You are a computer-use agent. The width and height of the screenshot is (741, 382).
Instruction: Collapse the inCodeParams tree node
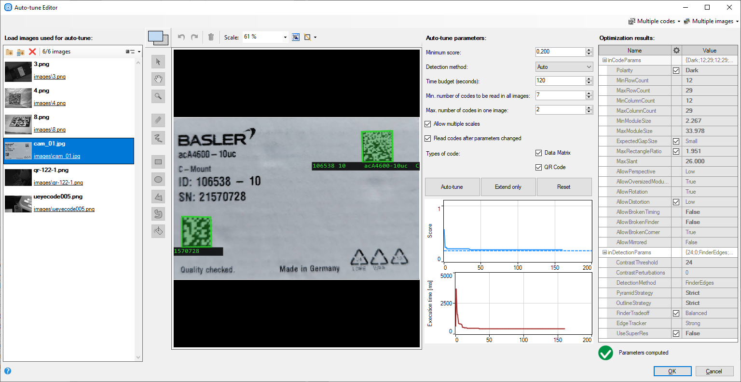click(604, 60)
